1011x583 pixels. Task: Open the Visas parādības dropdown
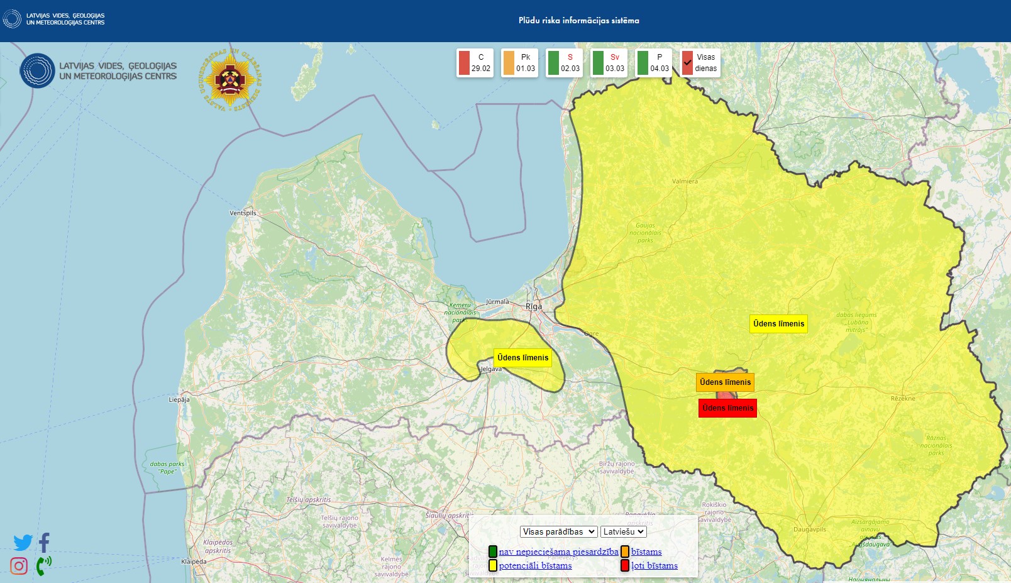pyautogui.click(x=558, y=532)
